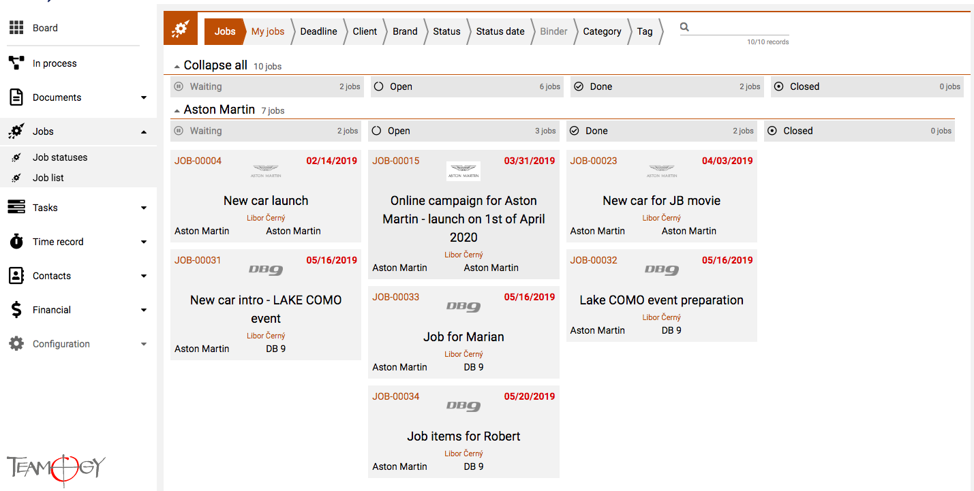
Task: Click the Teamogy logo
Action: (57, 469)
